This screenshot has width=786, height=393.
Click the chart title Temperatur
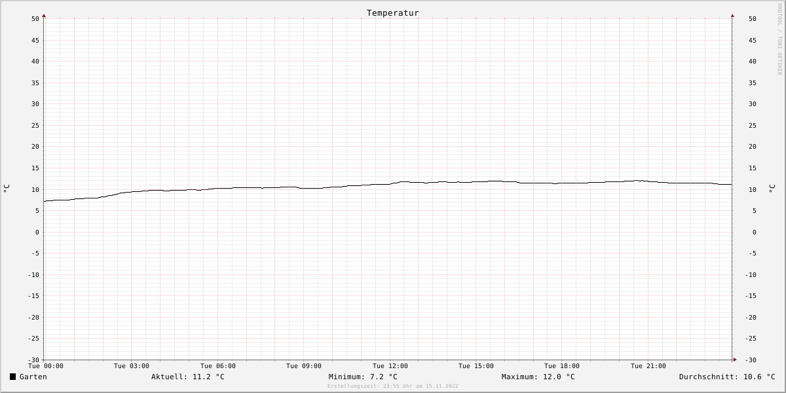[x=393, y=13]
